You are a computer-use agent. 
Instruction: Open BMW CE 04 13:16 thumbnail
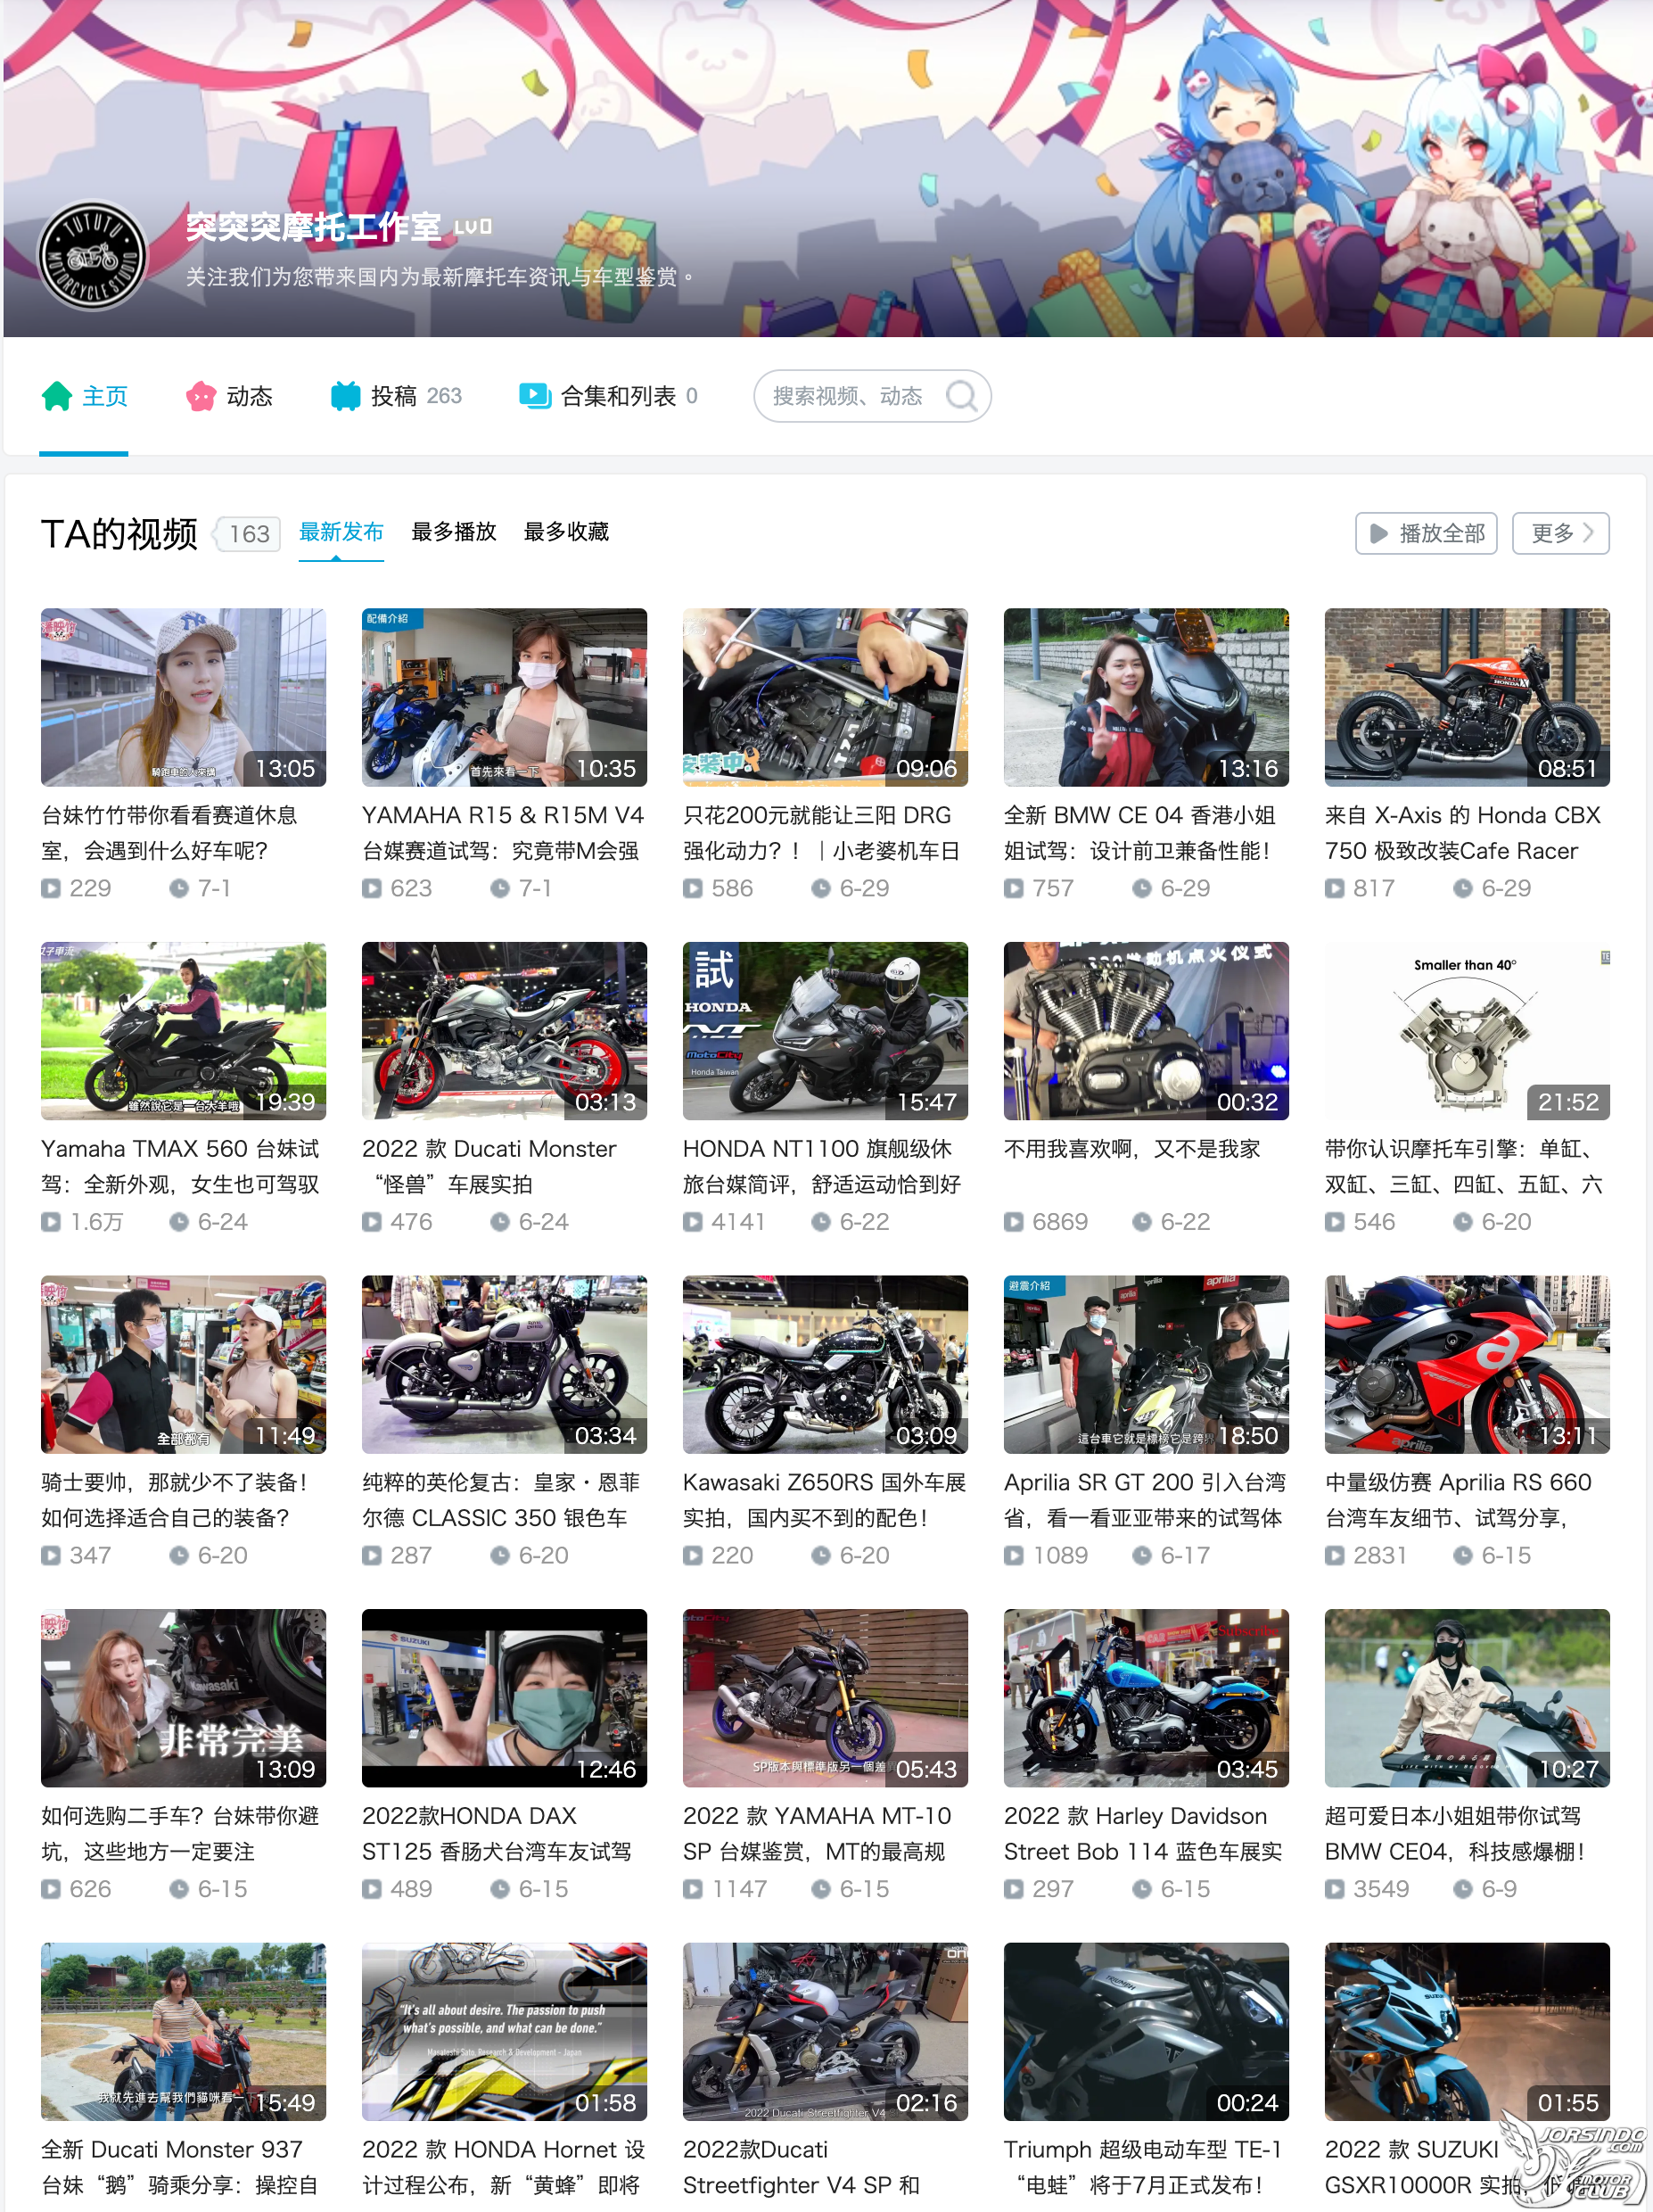(1146, 697)
